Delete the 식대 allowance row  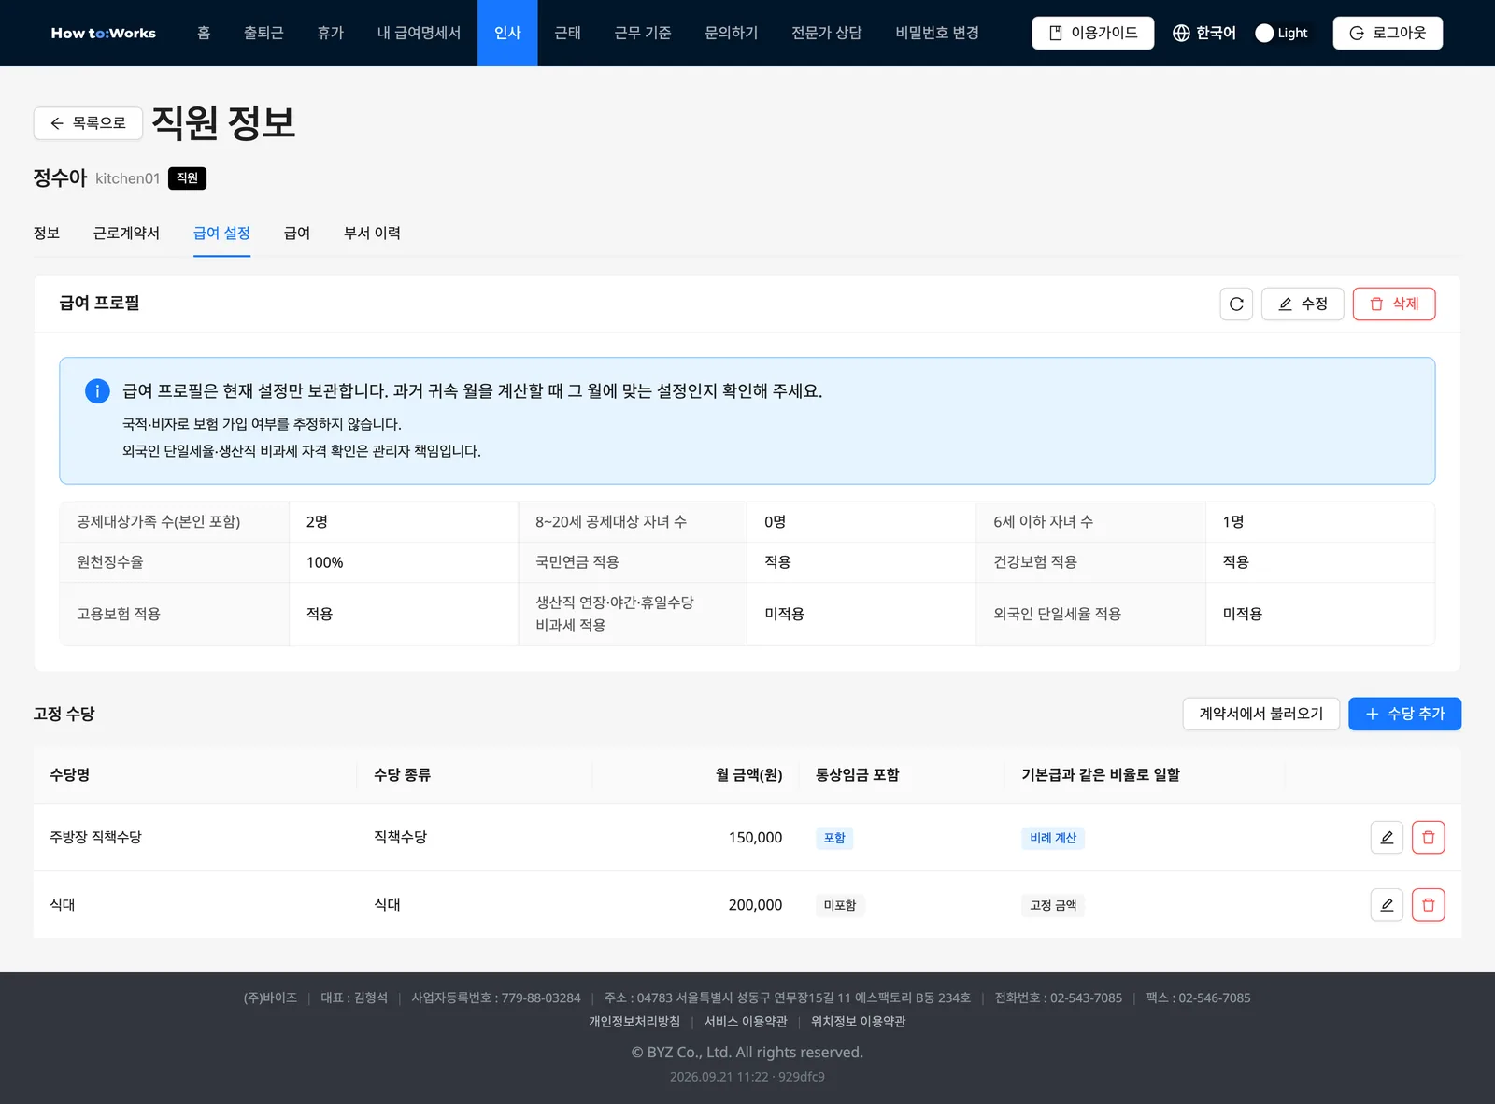pyautogui.click(x=1428, y=905)
